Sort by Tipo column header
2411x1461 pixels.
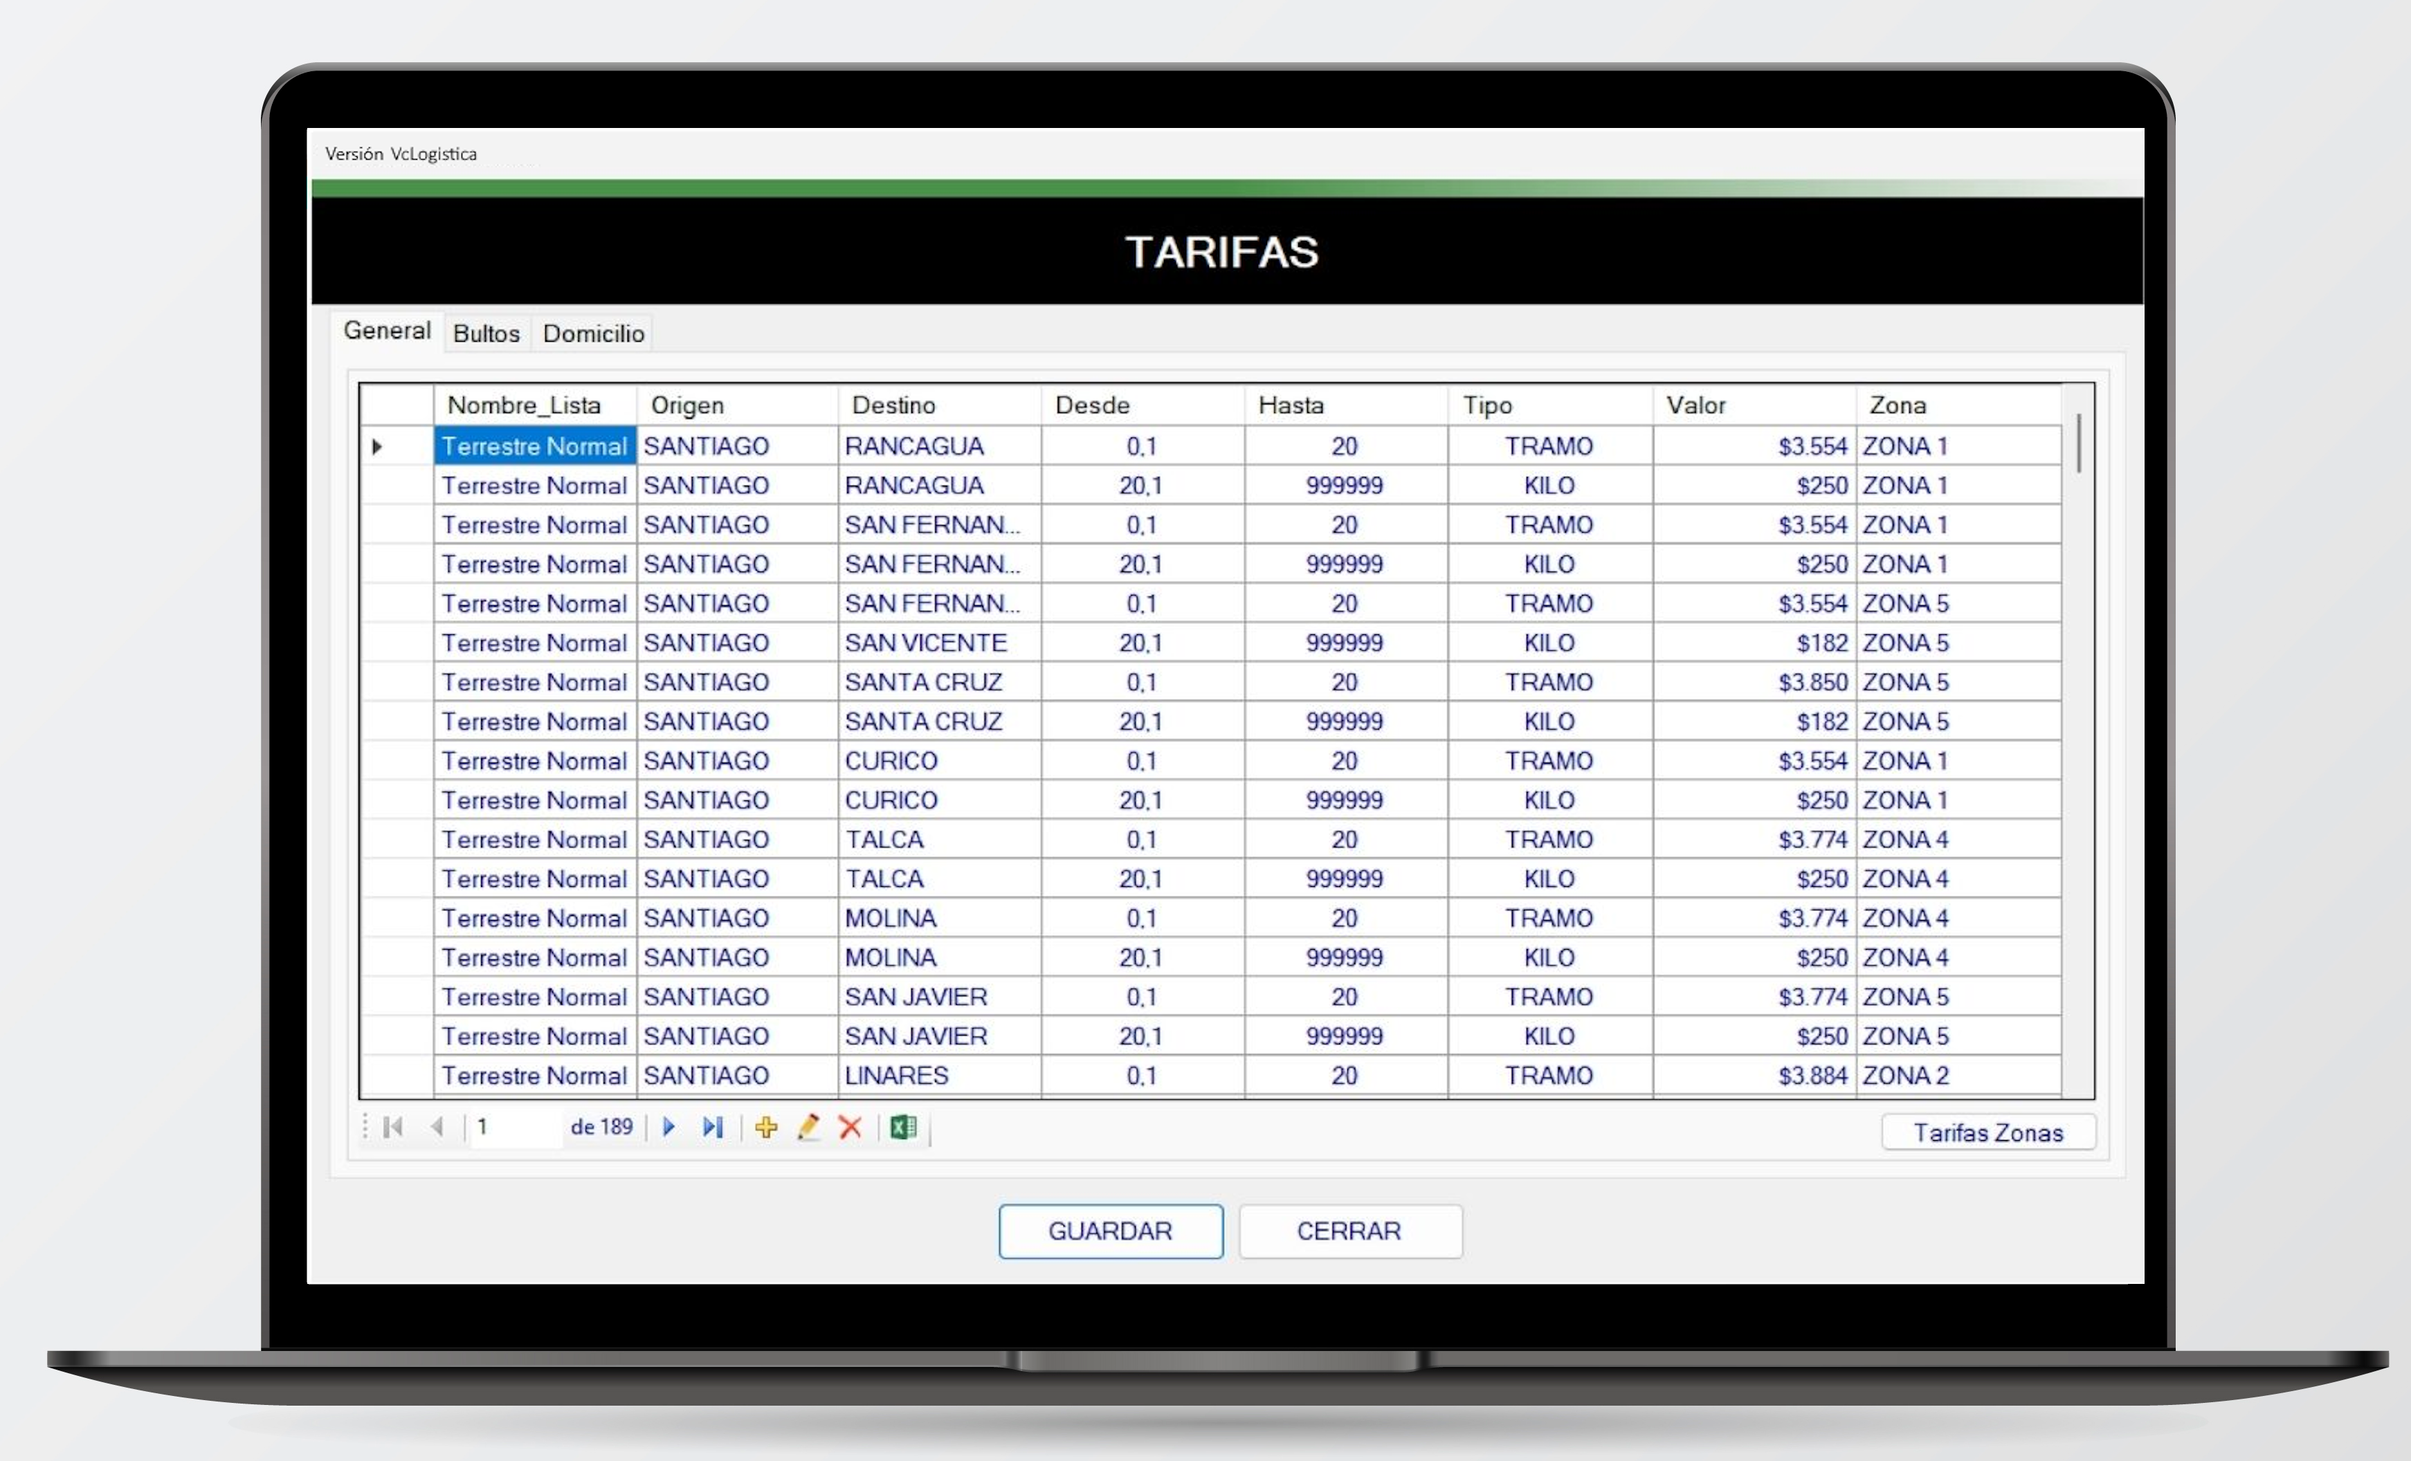pyautogui.click(x=1551, y=405)
